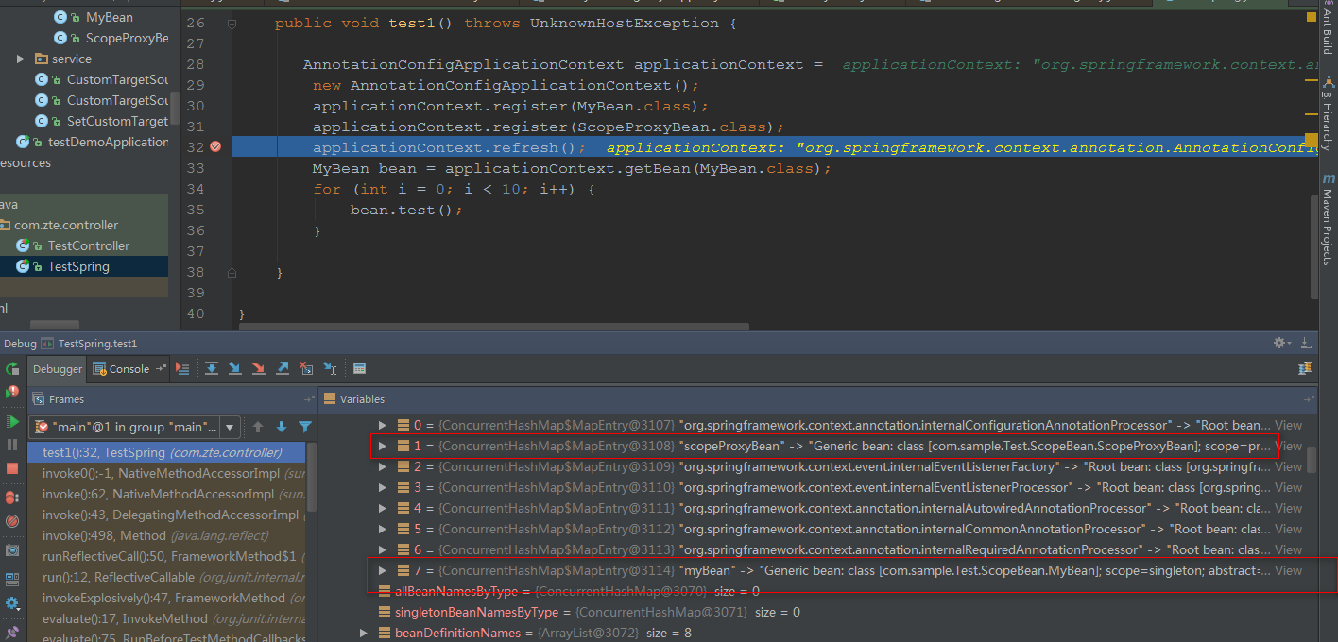Toggle Mute Breakpoints
The image size is (1338, 642).
pos(12,521)
